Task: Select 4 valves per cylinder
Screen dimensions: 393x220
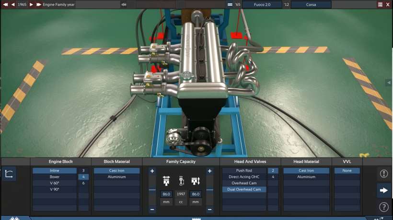Action: click(x=273, y=177)
